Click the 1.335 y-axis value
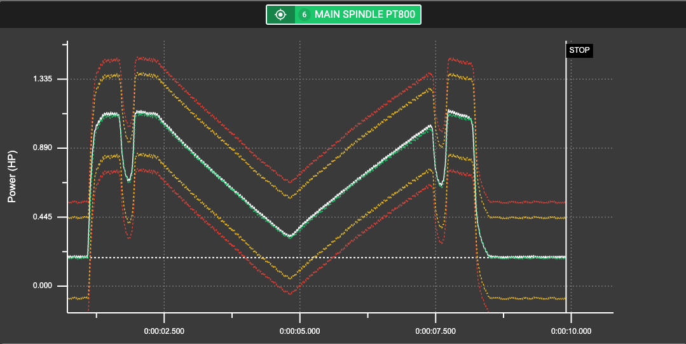This screenshot has height=344, width=686. point(45,79)
